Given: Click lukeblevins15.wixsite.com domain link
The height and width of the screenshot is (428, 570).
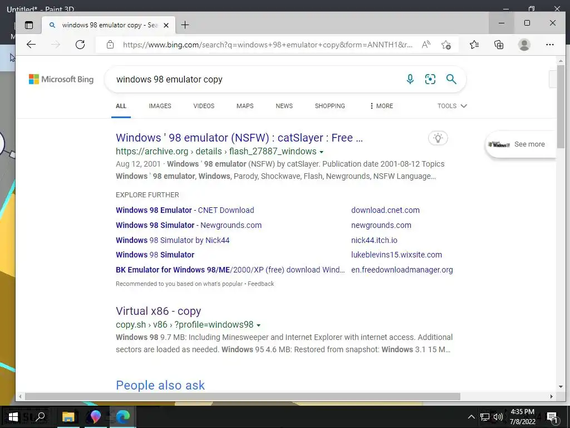Looking at the screenshot, I should (x=396, y=255).
